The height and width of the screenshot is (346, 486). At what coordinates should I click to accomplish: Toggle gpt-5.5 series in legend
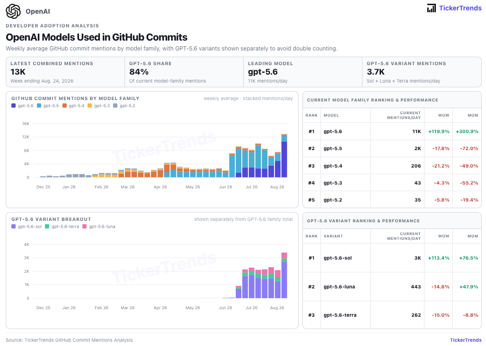pos(48,106)
